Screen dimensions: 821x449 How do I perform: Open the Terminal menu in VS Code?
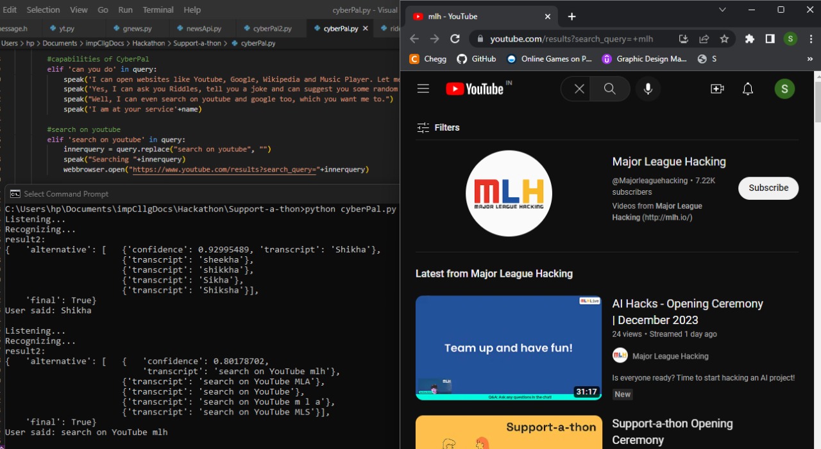point(158,10)
